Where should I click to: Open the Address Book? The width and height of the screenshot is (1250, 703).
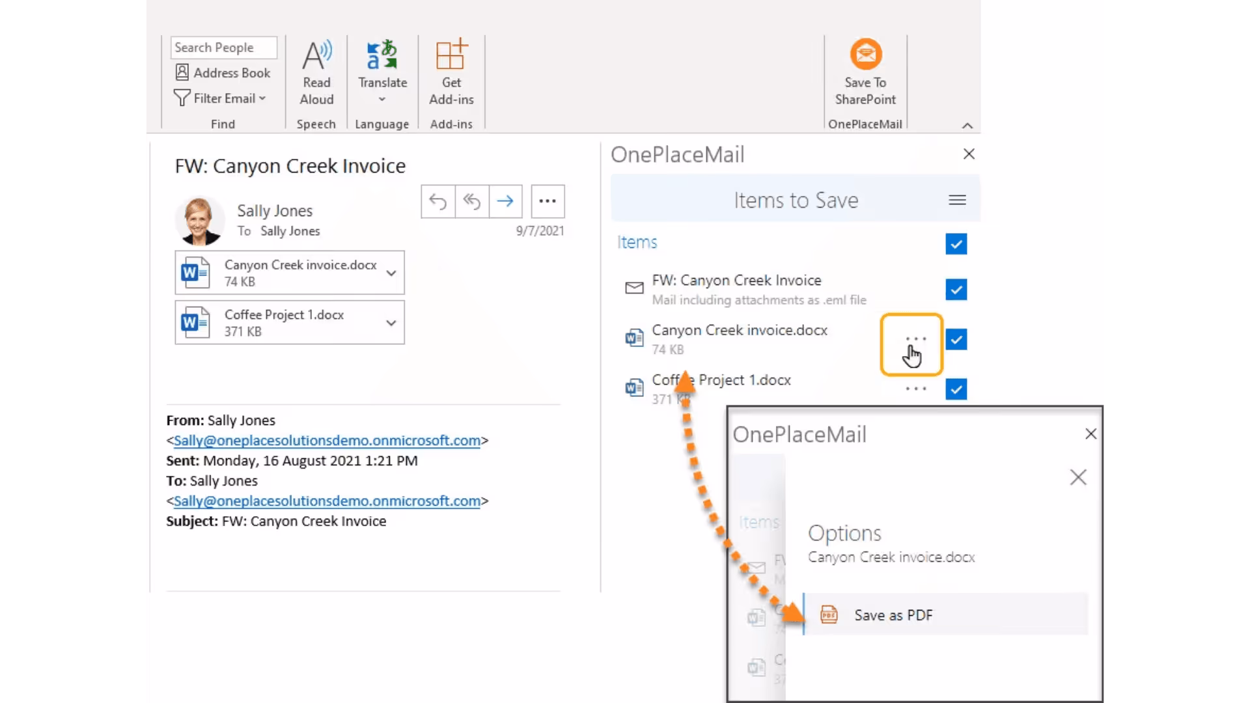223,73
